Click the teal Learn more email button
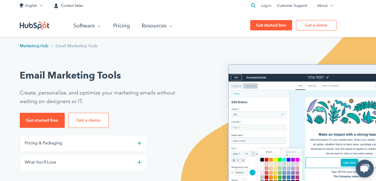Viewport: 376px width, 181px height. pos(349,163)
